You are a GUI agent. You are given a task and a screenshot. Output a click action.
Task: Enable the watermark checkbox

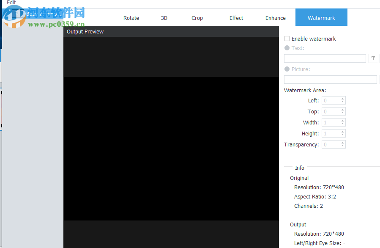287,39
